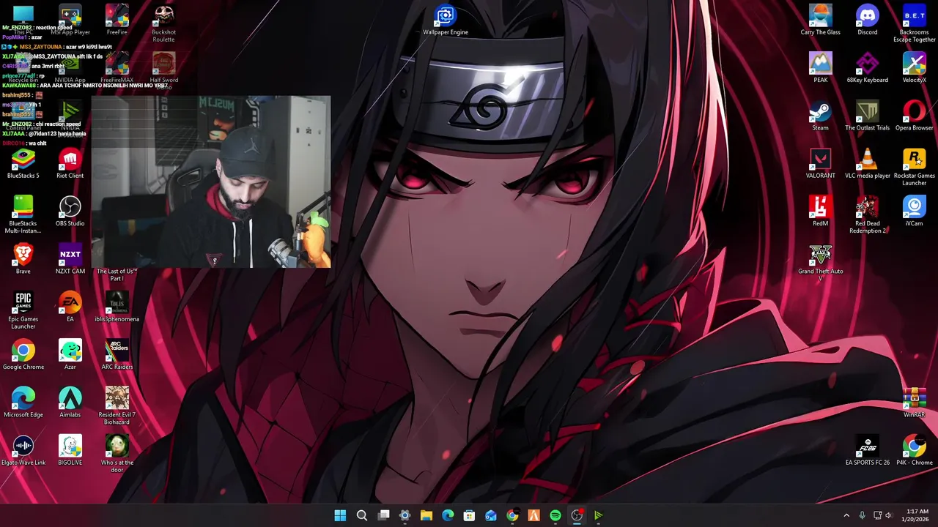The height and width of the screenshot is (527, 938).
Task: Open Resident Evil 7 Biohazard shortcut
Action: tap(117, 406)
